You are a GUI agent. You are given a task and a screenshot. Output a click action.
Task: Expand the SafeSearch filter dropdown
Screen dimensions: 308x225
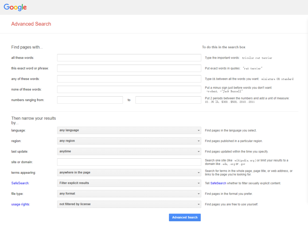pyautogui.click(x=129, y=183)
